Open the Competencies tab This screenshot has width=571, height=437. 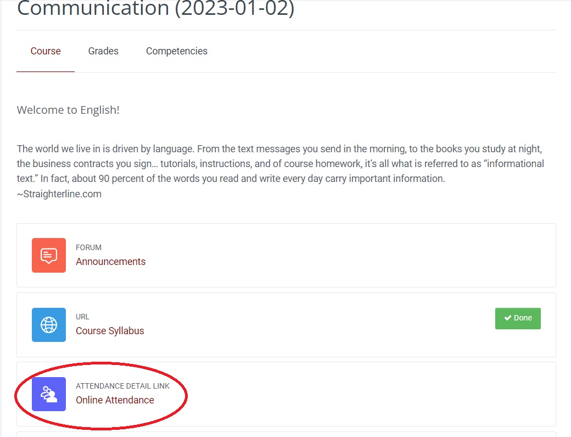[177, 51]
